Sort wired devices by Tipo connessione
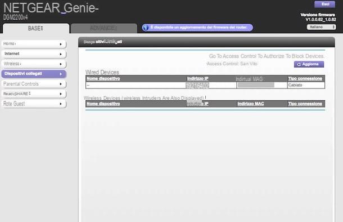Viewport: 343px width, 222px height. [305, 78]
